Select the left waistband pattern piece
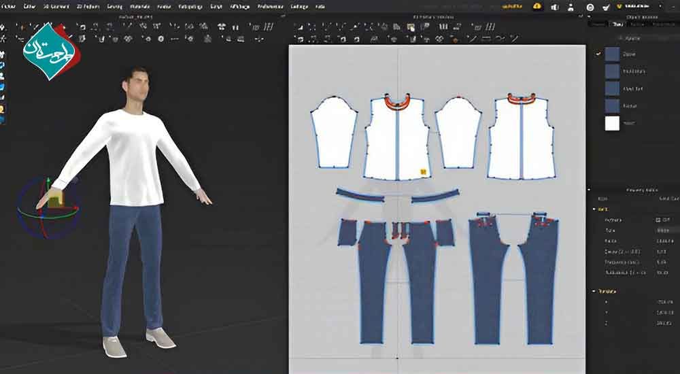This screenshot has height=374, width=680. click(360, 195)
